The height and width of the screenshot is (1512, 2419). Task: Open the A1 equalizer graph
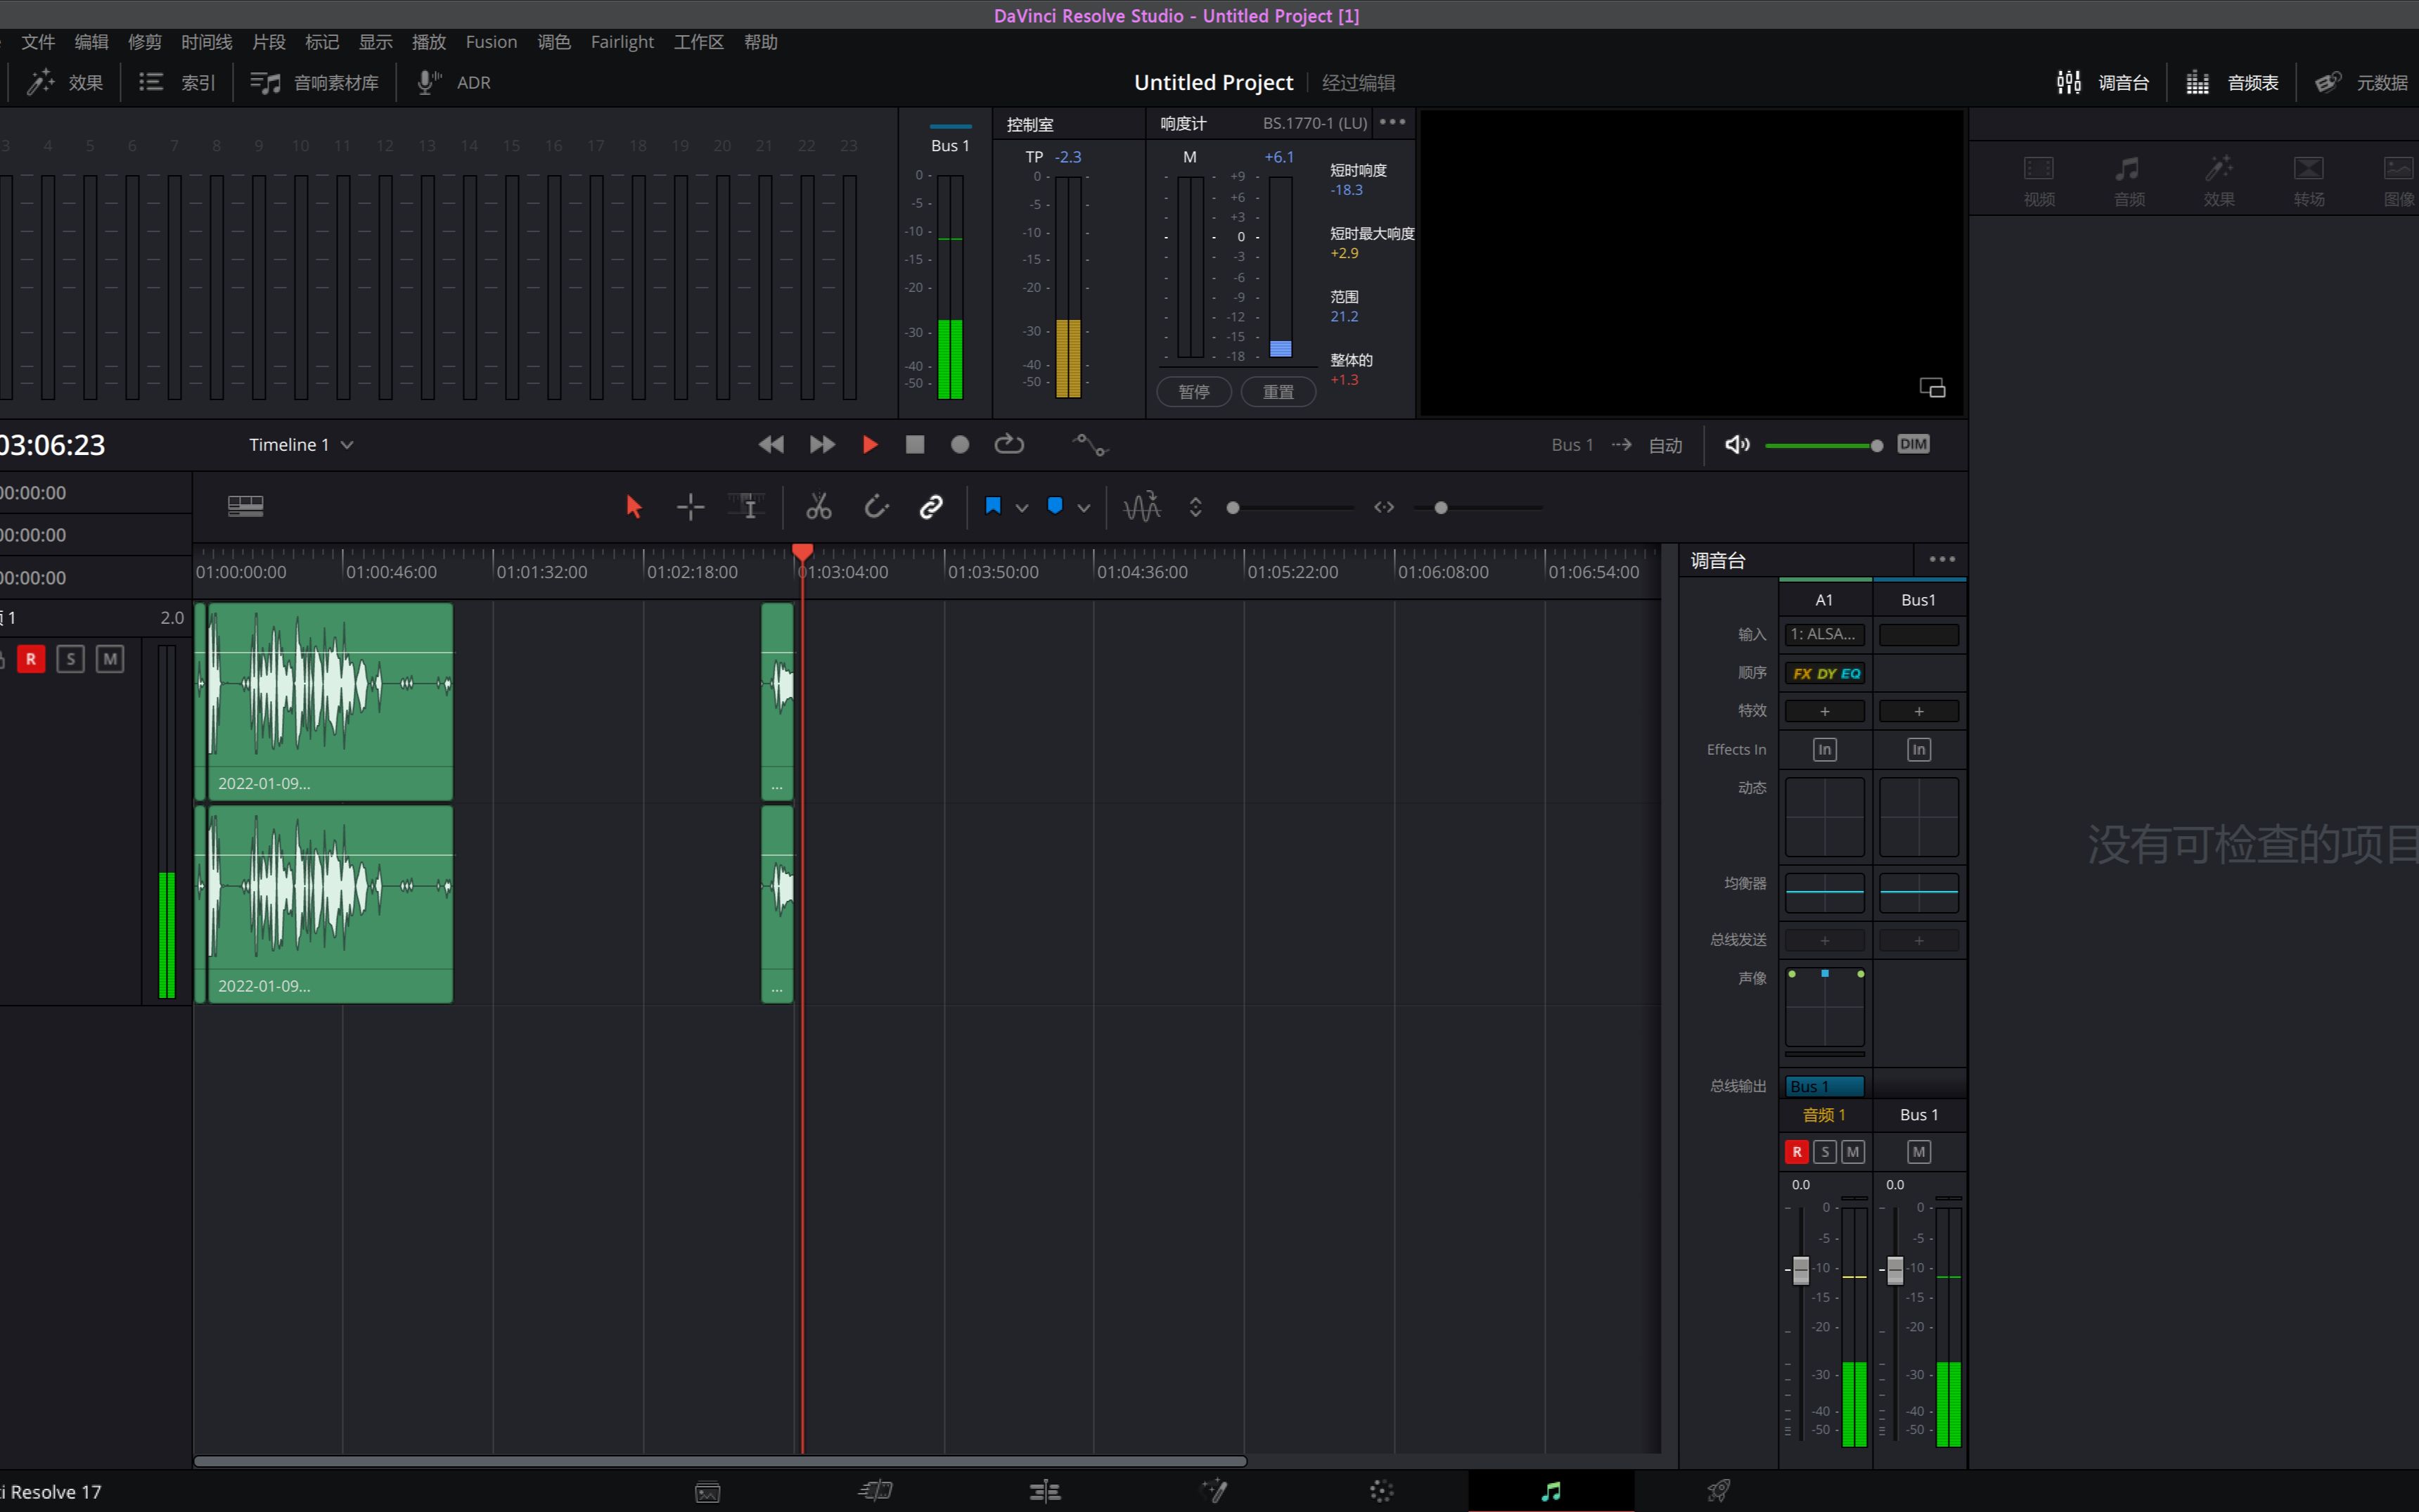1824,892
